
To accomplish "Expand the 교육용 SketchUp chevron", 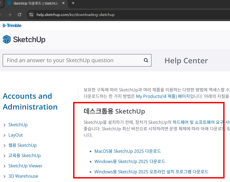I will point(5,156).
